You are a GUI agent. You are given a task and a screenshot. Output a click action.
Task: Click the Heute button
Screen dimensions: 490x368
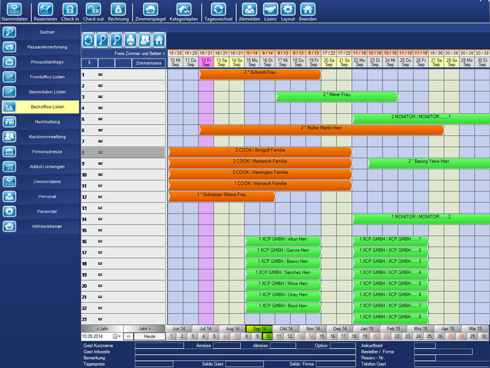(x=150, y=336)
